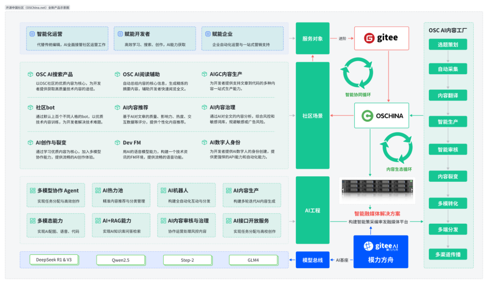Click the 构建多轮迭代AI内容生成 text
Image resolution: width=488 pixels, height=284 pixels.
pyautogui.click(x=254, y=201)
